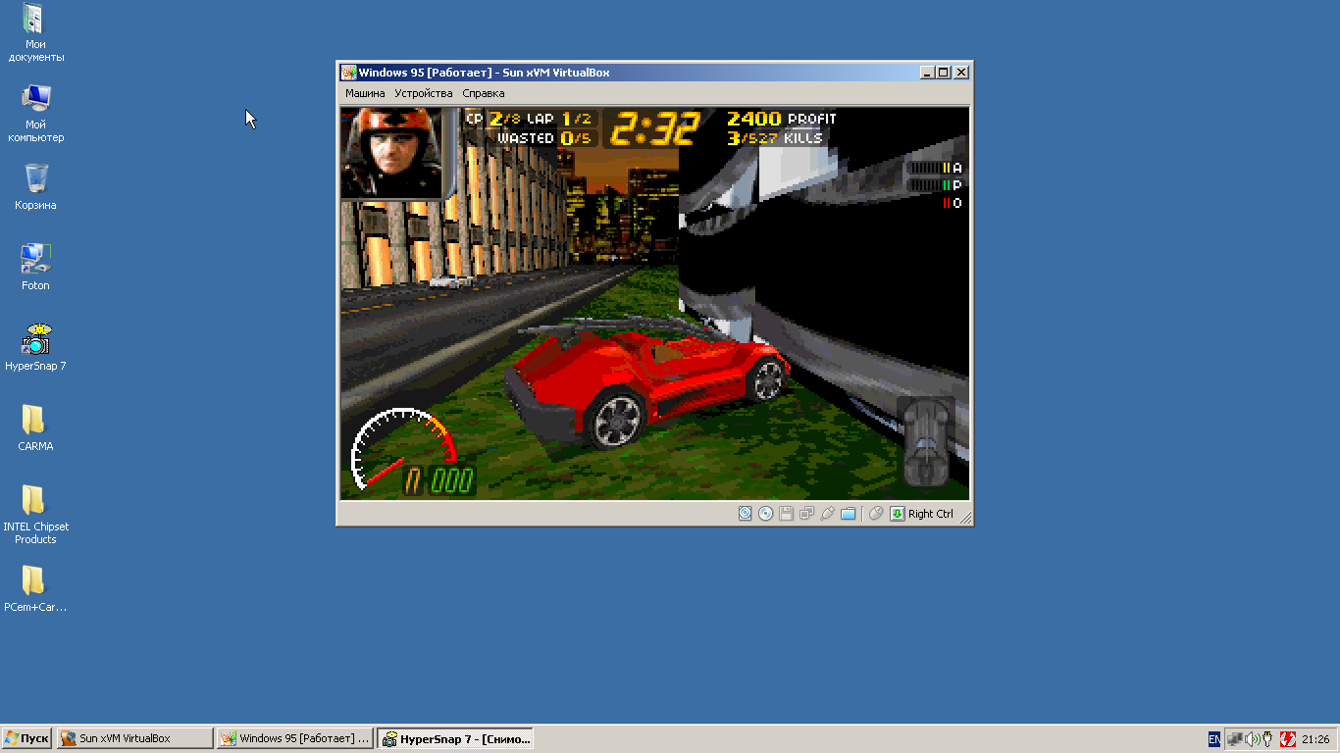1340x753 pixels.
Task: Click the mouse integration status icon
Action: [x=877, y=513]
